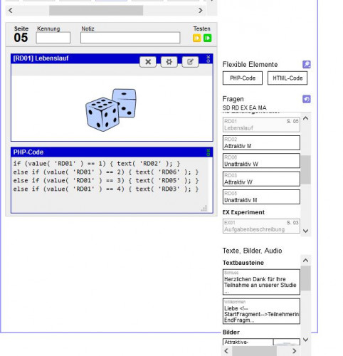Click the dice image in Lebenslauf

[x=111, y=110]
